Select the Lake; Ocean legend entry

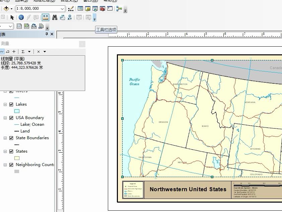tap(32, 124)
